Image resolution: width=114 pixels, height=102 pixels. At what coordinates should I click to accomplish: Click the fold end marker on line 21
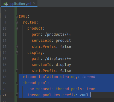click(x=17, y=95)
